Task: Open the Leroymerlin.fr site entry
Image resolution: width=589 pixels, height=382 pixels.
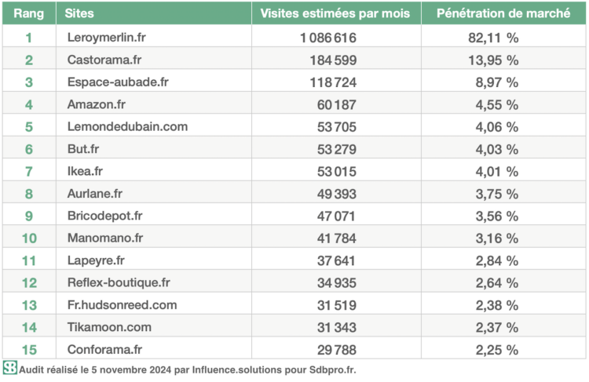Action: tap(106, 37)
